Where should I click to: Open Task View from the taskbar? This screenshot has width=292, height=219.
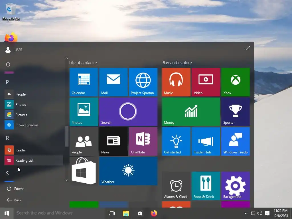click(112, 213)
